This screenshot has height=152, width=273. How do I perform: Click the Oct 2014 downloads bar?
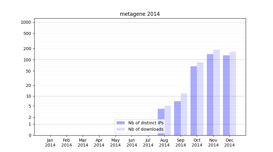[200, 99]
